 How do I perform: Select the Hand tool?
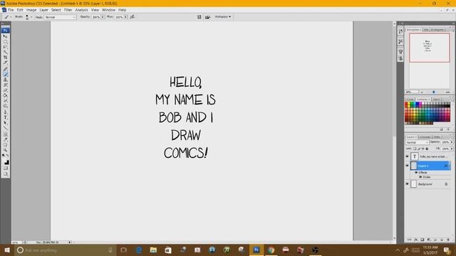5,145
